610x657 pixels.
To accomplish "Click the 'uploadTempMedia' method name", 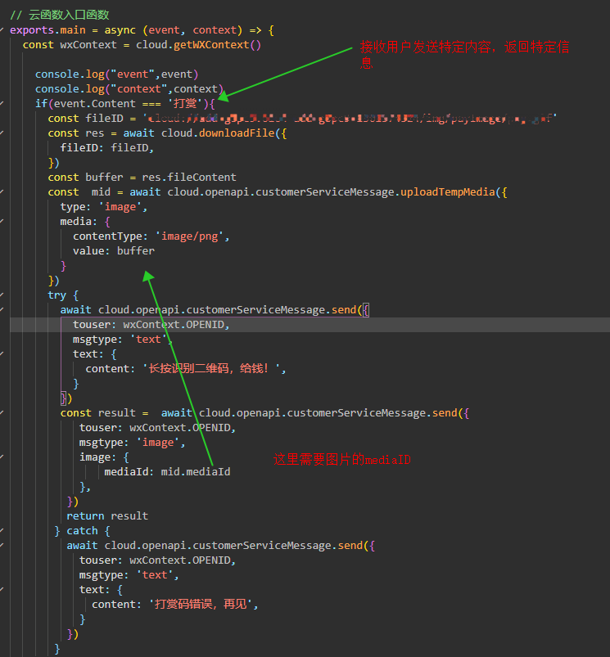I will (448, 192).
